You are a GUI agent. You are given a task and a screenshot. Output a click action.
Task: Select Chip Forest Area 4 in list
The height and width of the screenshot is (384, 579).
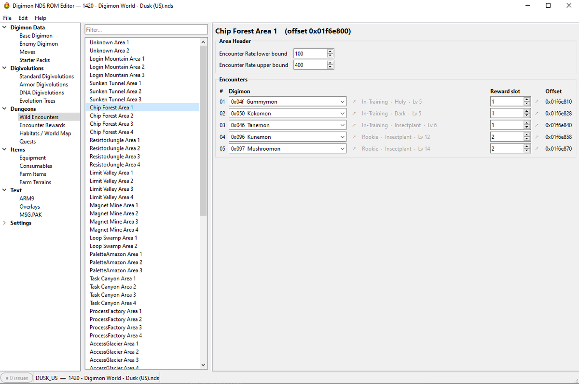142,132
